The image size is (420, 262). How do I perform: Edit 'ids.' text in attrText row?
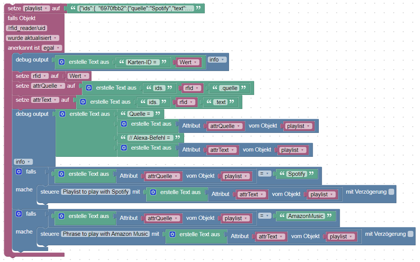click(x=153, y=102)
